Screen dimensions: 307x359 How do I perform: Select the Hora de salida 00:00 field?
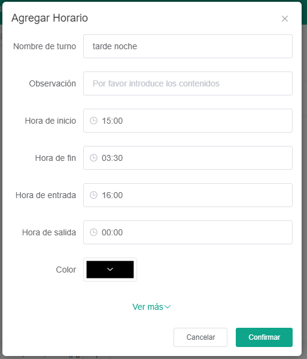[188, 232]
